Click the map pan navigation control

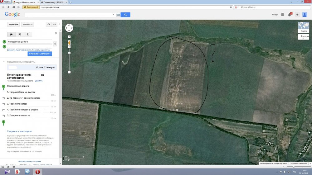(x=69, y=28)
